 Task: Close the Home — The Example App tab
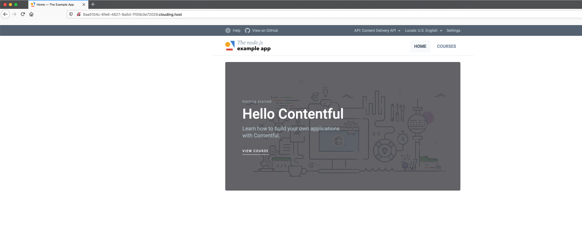pyautogui.click(x=84, y=5)
